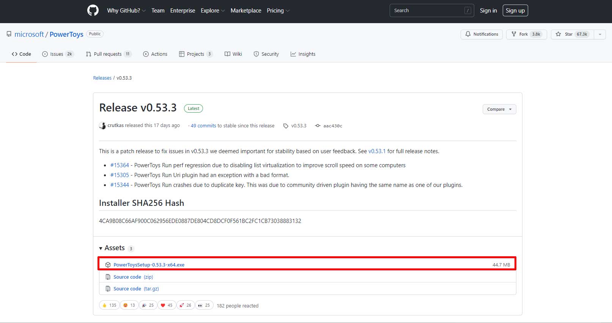This screenshot has width=612, height=323.
Task: Go back to Releases breadcrumb
Action: 102,78
